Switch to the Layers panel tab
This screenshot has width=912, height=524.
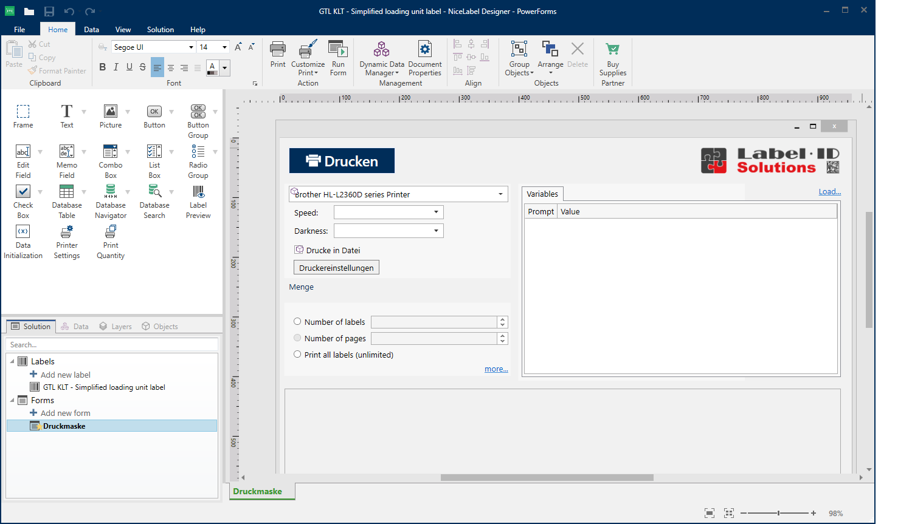click(x=116, y=326)
